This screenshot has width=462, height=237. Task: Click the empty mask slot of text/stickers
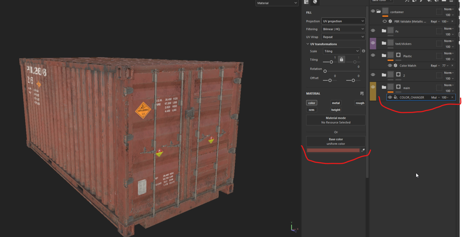[x=439, y=44]
